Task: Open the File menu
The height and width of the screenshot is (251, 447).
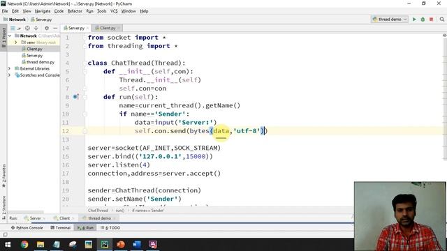Action: pyautogui.click(x=5, y=11)
